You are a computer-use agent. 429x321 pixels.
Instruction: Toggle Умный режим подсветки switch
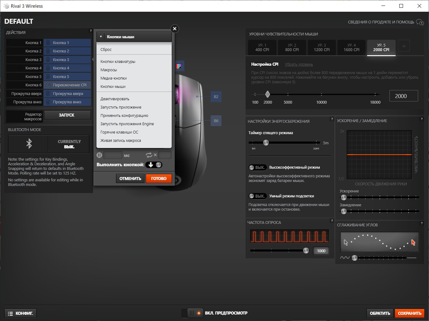pyautogui.click(x=257, y=196)
